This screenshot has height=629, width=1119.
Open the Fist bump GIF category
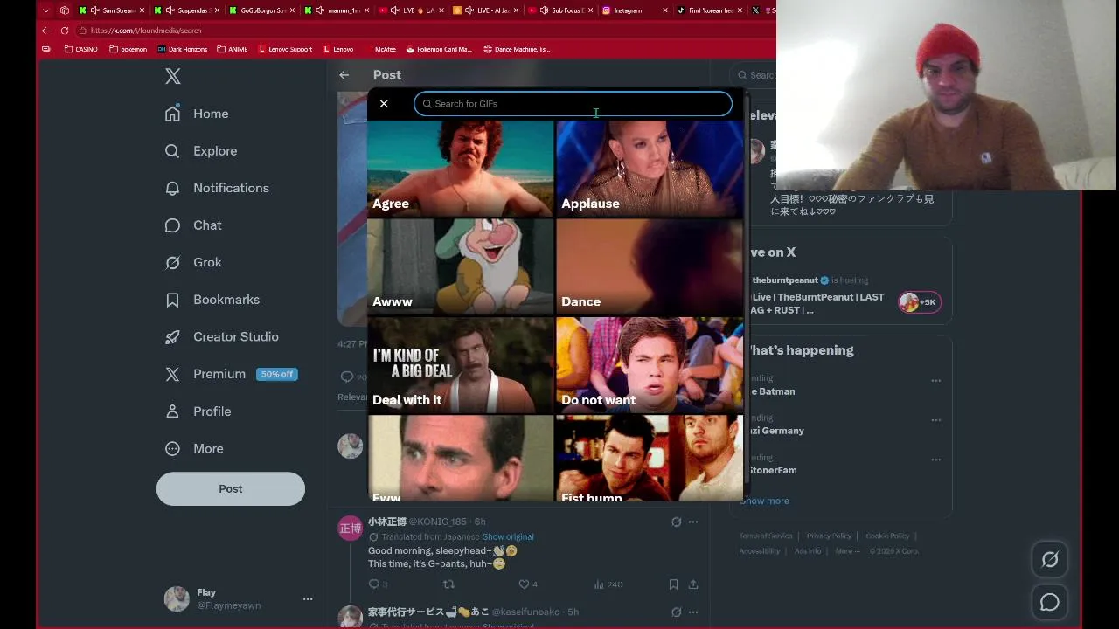coord(650,458)
